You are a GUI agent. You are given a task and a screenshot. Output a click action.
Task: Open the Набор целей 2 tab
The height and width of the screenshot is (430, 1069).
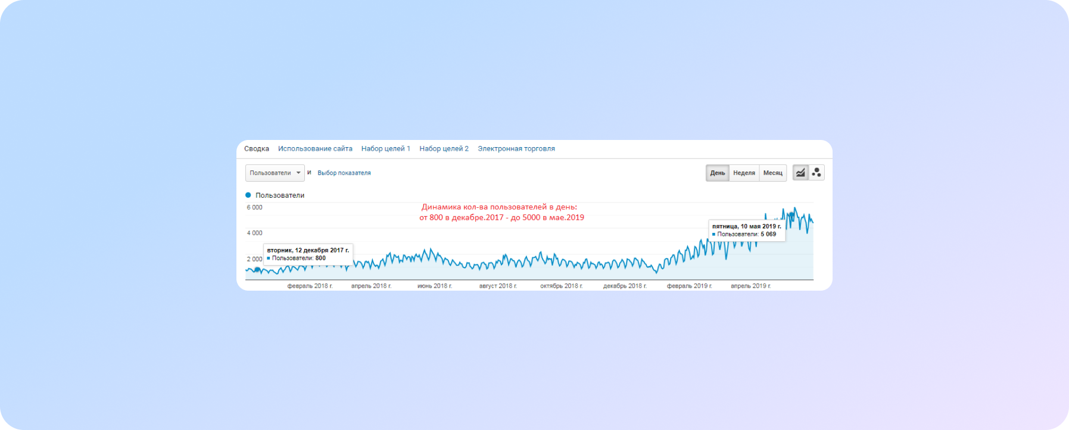pos(444,149)
